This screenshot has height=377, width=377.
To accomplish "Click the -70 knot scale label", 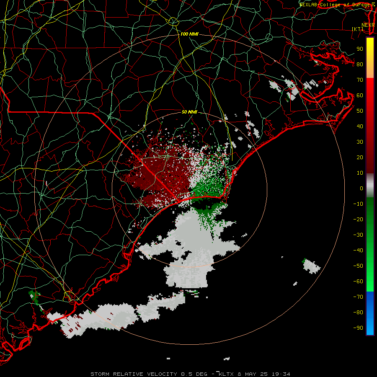I will [x=358, y=297].
